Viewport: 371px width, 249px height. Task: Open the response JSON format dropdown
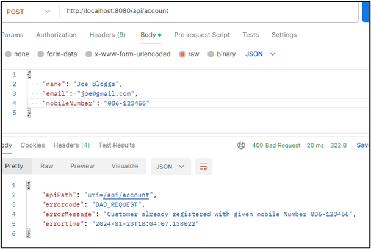click(171, 167)
